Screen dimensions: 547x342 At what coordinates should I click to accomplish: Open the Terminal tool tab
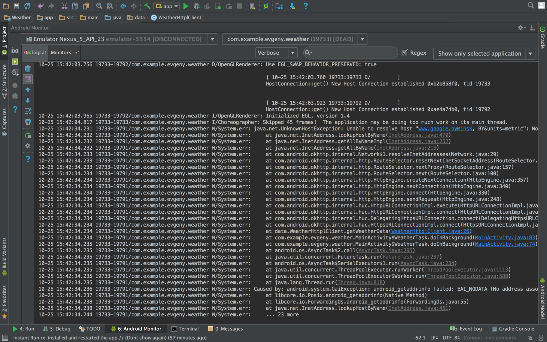coord(185,329)
